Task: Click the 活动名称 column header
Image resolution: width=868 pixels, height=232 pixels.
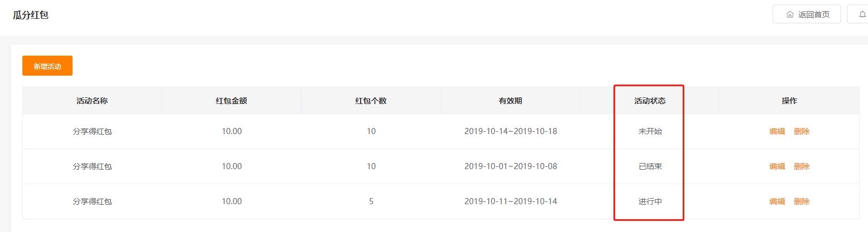Action: (92, 101)
